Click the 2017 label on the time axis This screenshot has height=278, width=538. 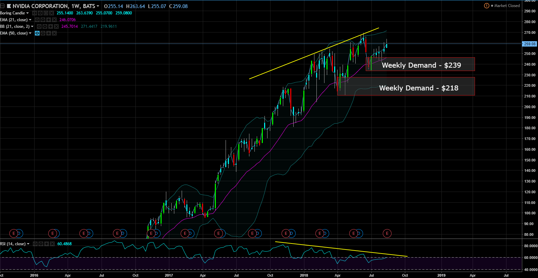[169, 275]
